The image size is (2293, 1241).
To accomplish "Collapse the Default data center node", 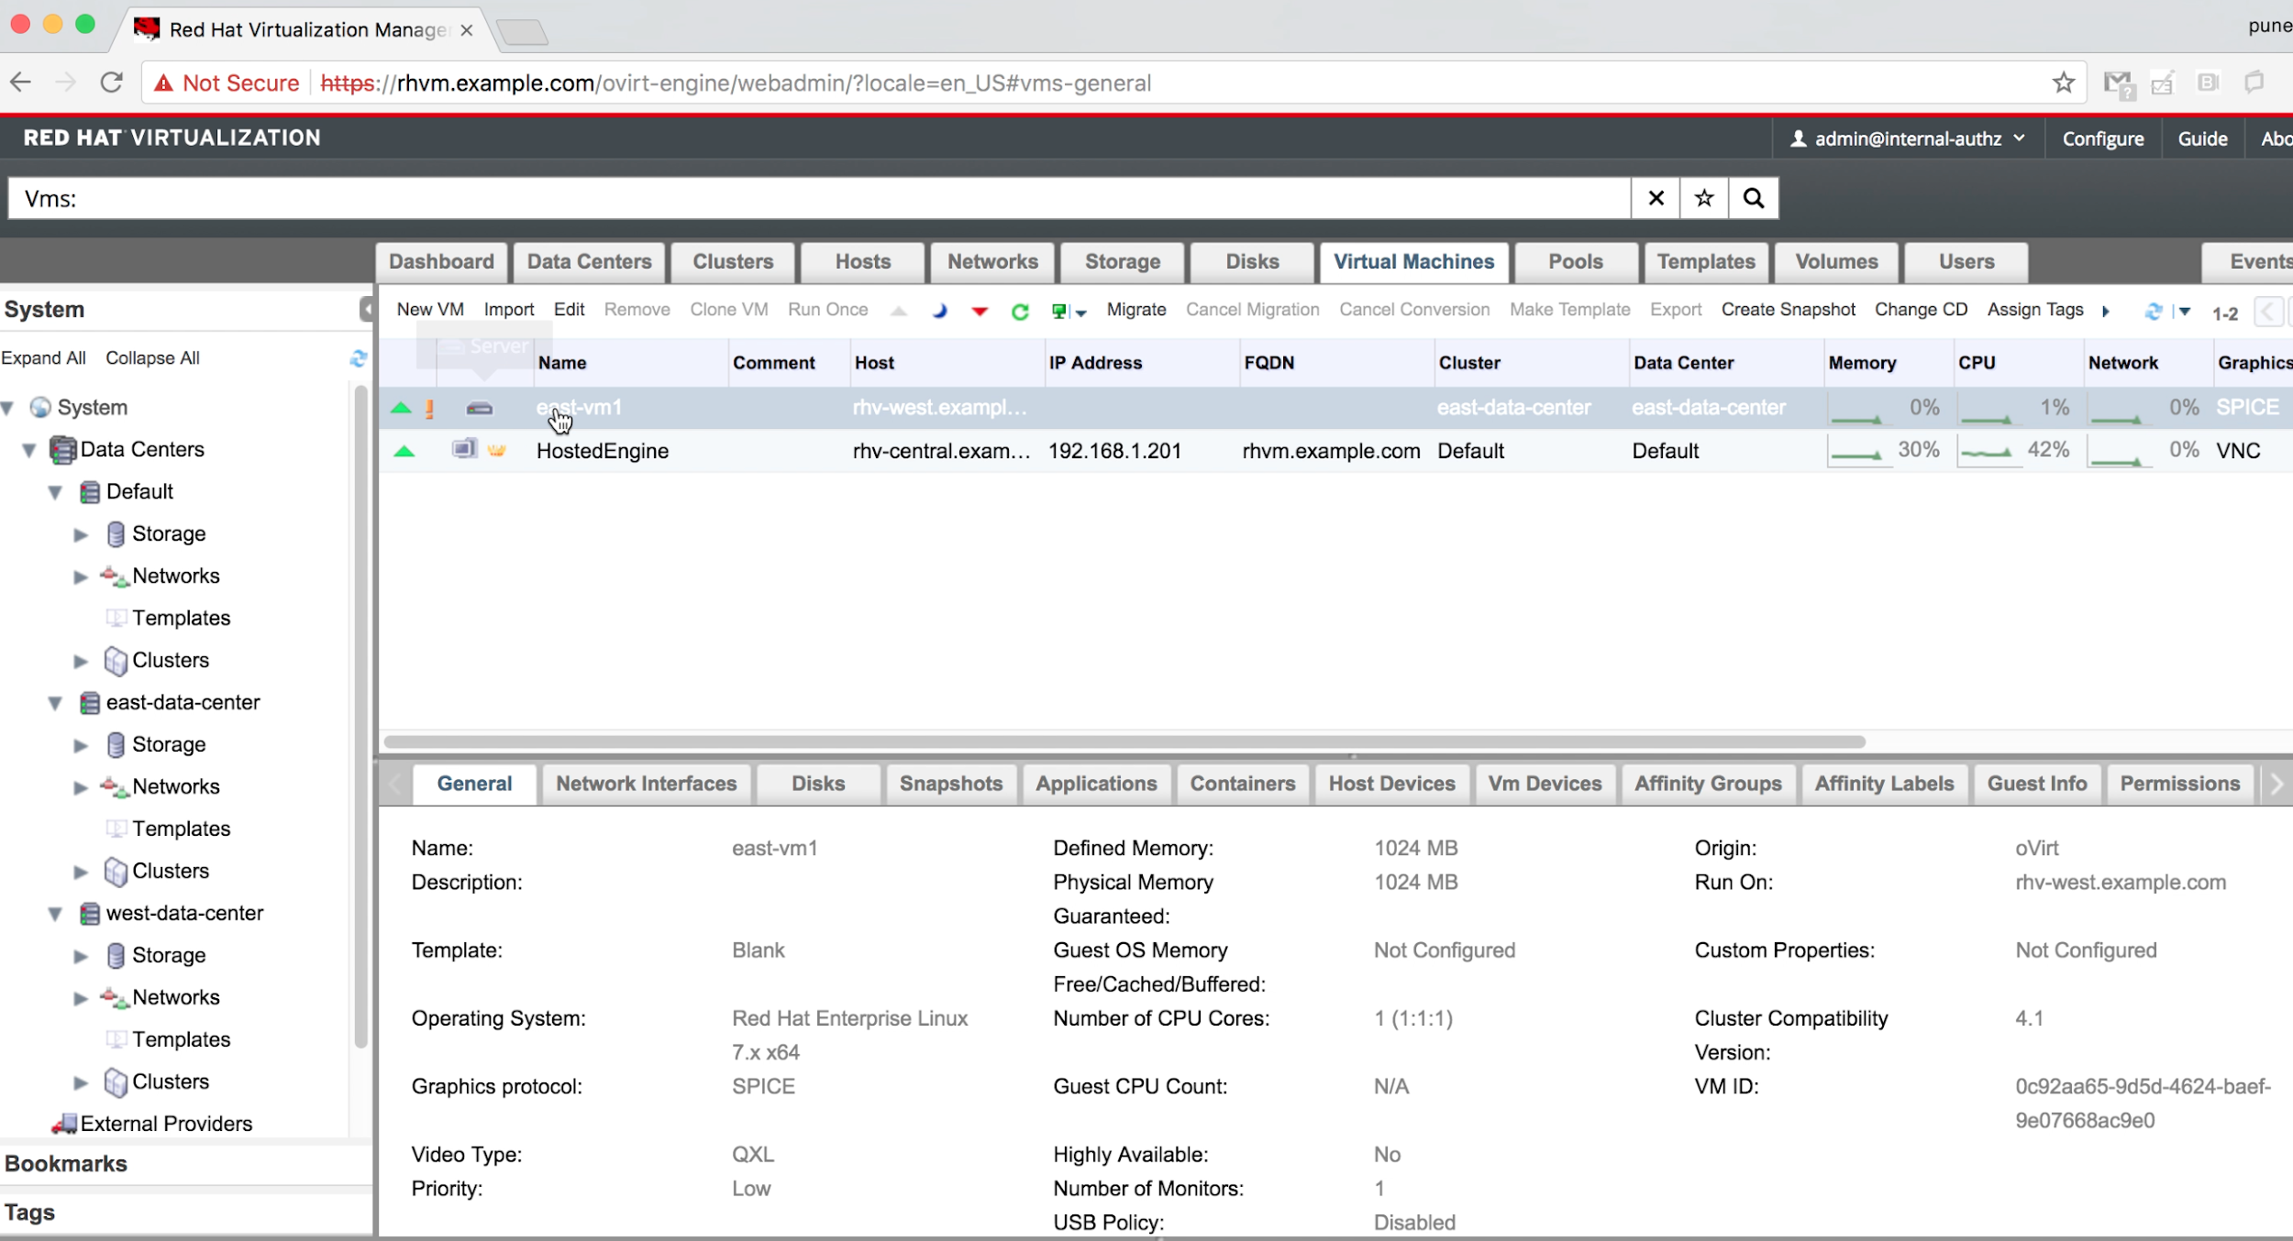I will pyautogui.click(x=55, y=492).
